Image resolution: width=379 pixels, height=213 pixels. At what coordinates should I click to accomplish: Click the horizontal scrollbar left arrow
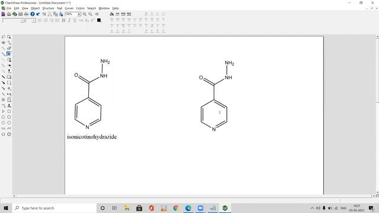[14, 196]
